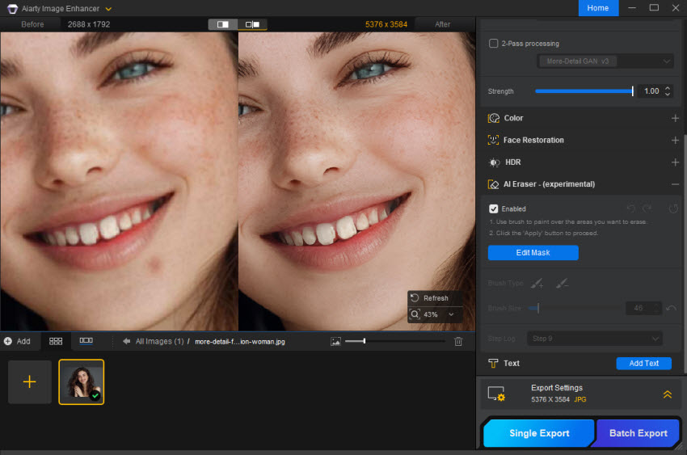
Task: Click the trash delete icon
Action: [x=457, y=342]
